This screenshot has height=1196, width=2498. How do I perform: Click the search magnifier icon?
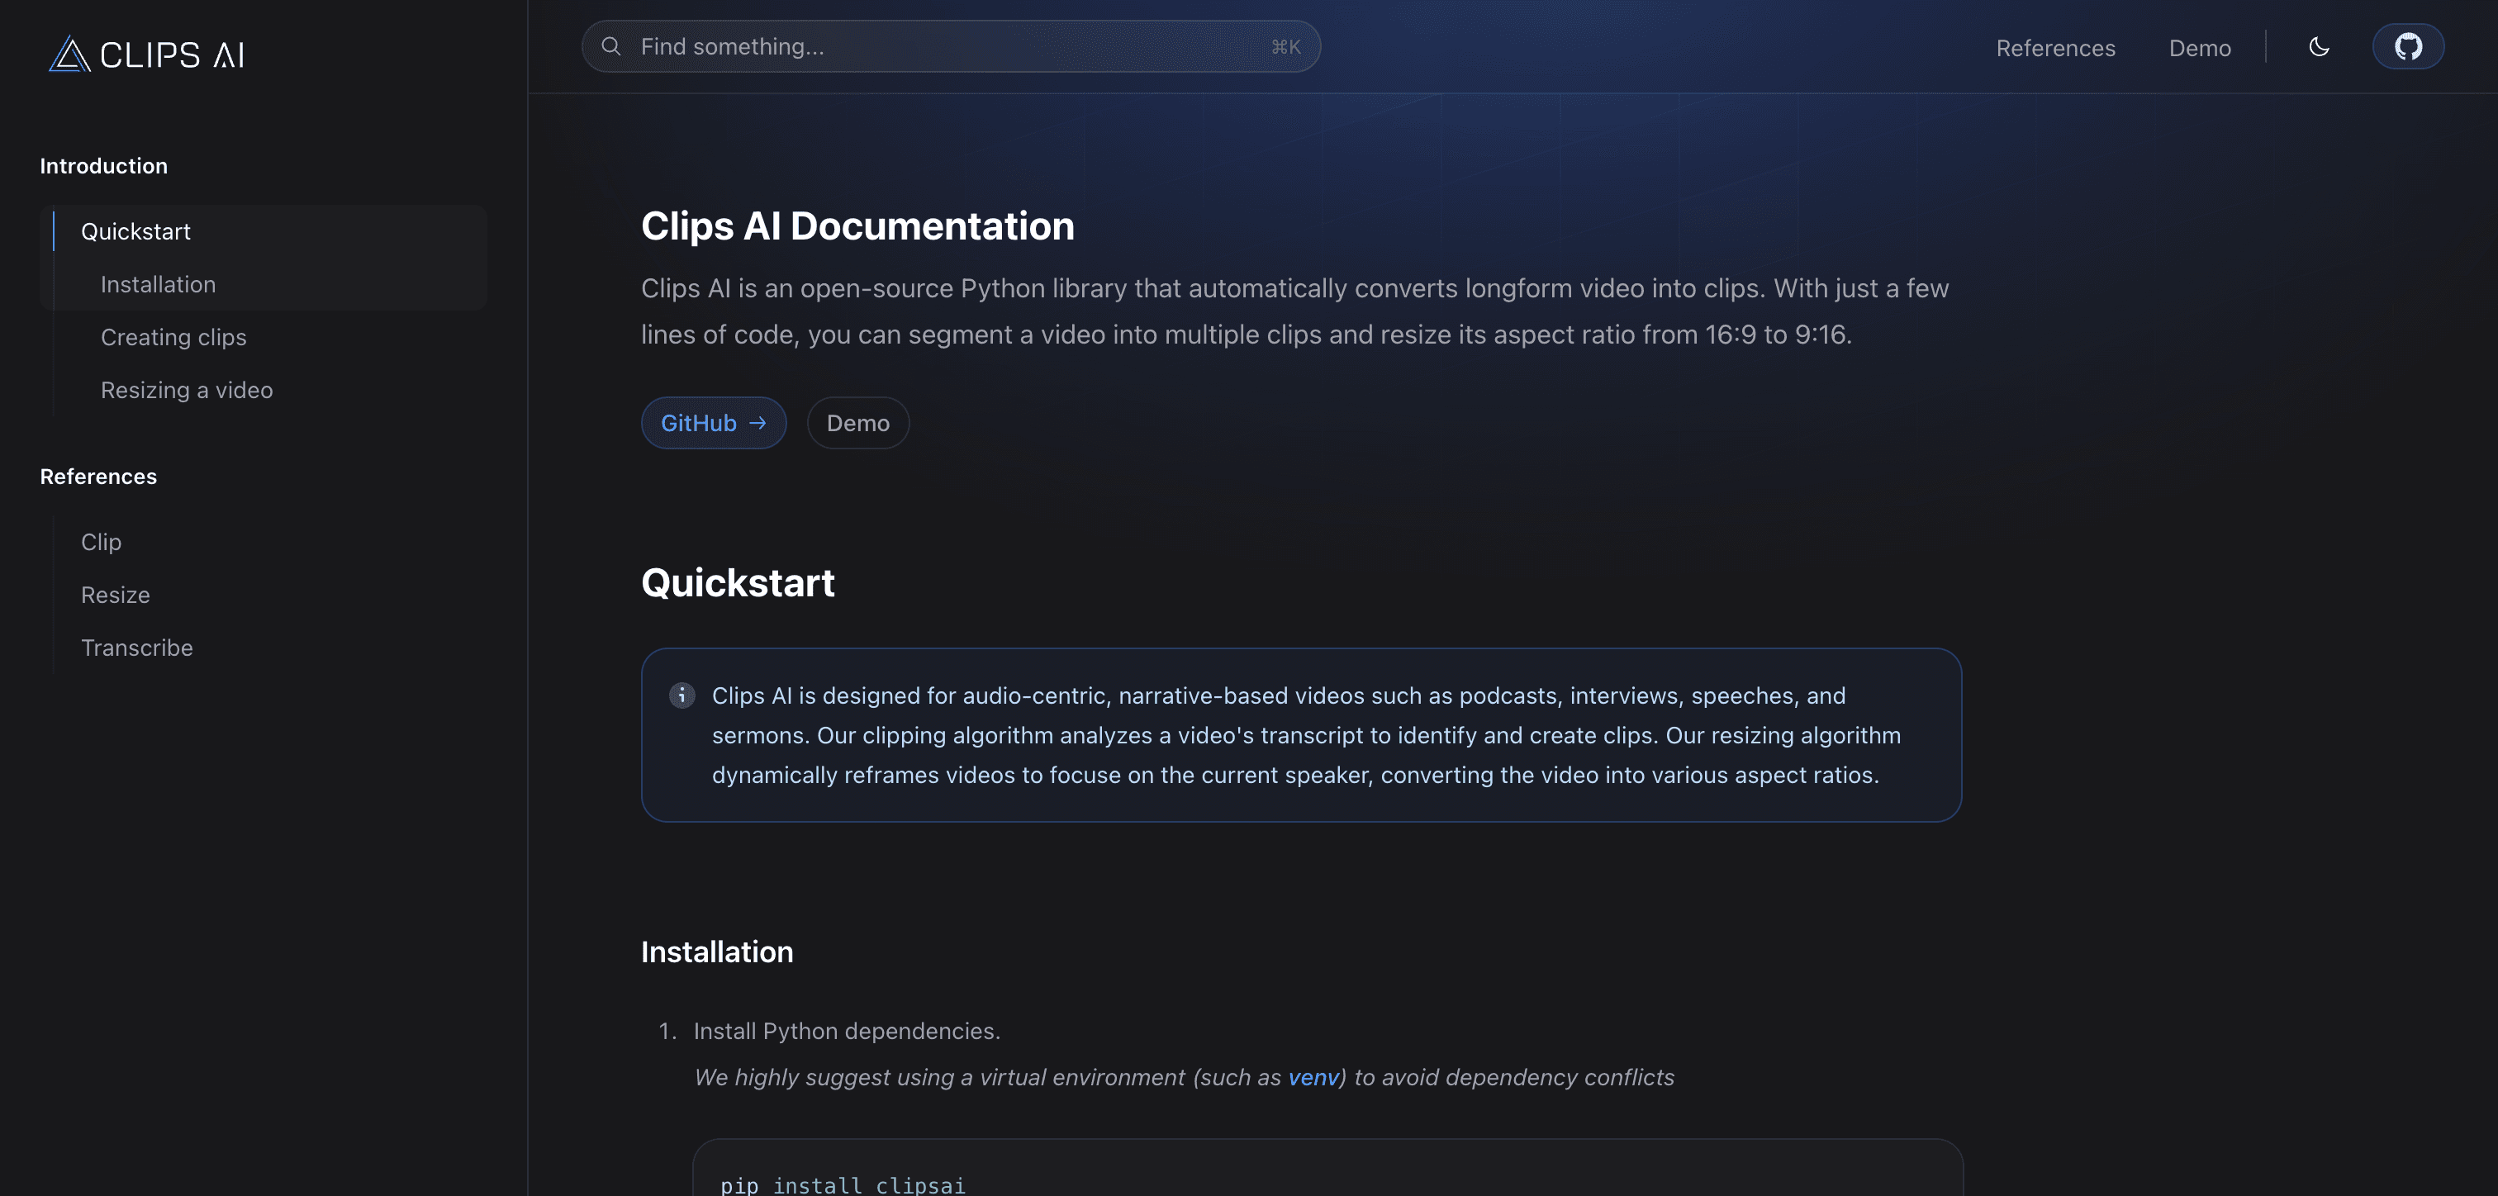[x=611, y=46]
